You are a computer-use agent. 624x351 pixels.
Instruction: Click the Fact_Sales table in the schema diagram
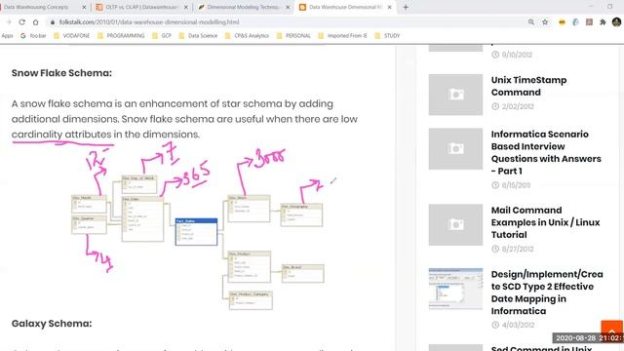coord(196,232)
